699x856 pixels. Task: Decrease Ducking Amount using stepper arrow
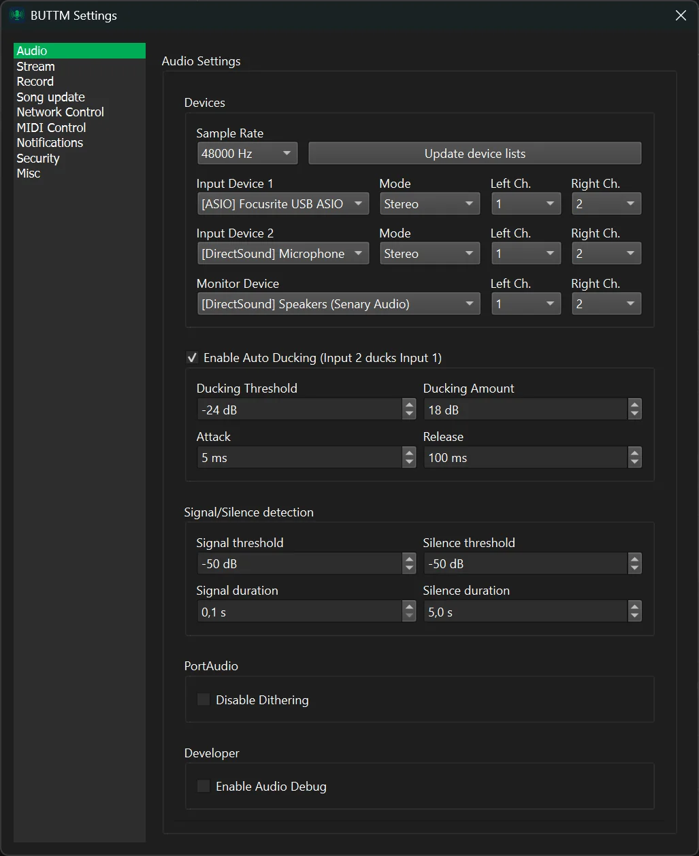635,413
